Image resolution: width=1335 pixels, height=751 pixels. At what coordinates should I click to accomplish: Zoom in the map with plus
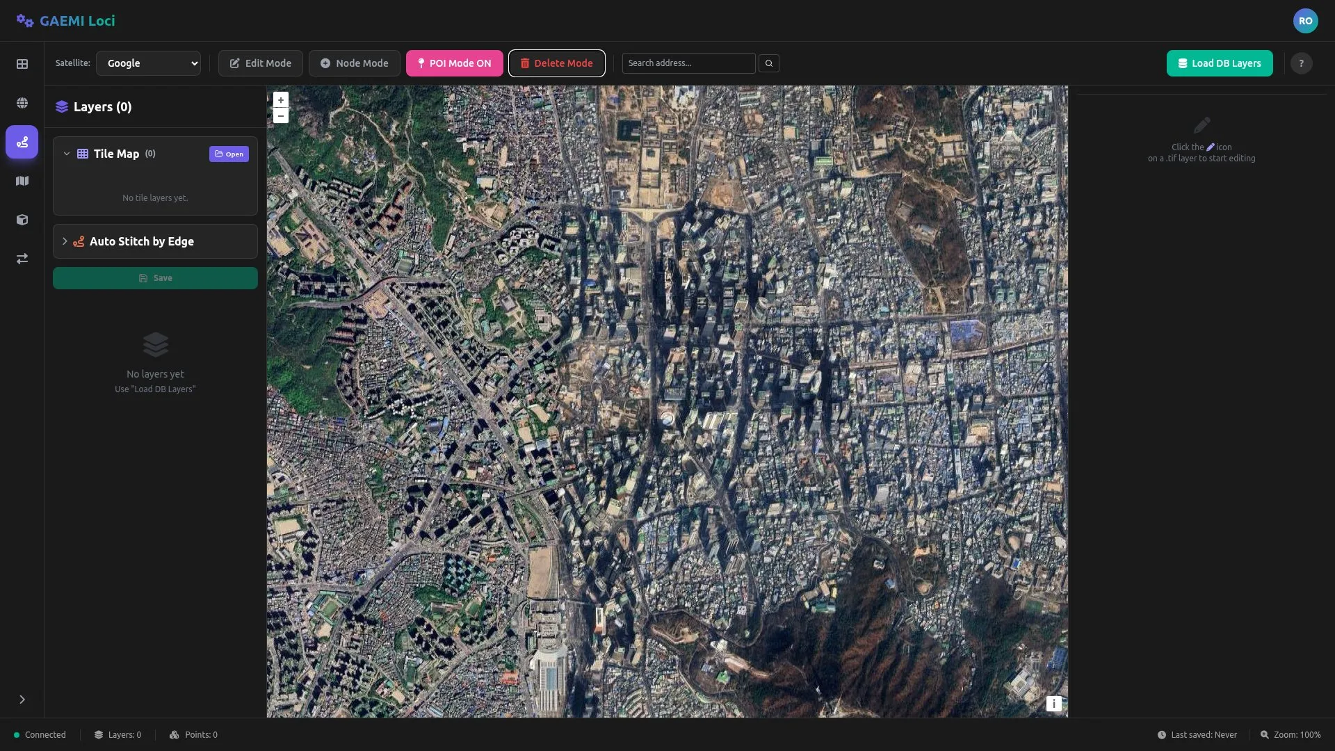(x=281, y=100)
